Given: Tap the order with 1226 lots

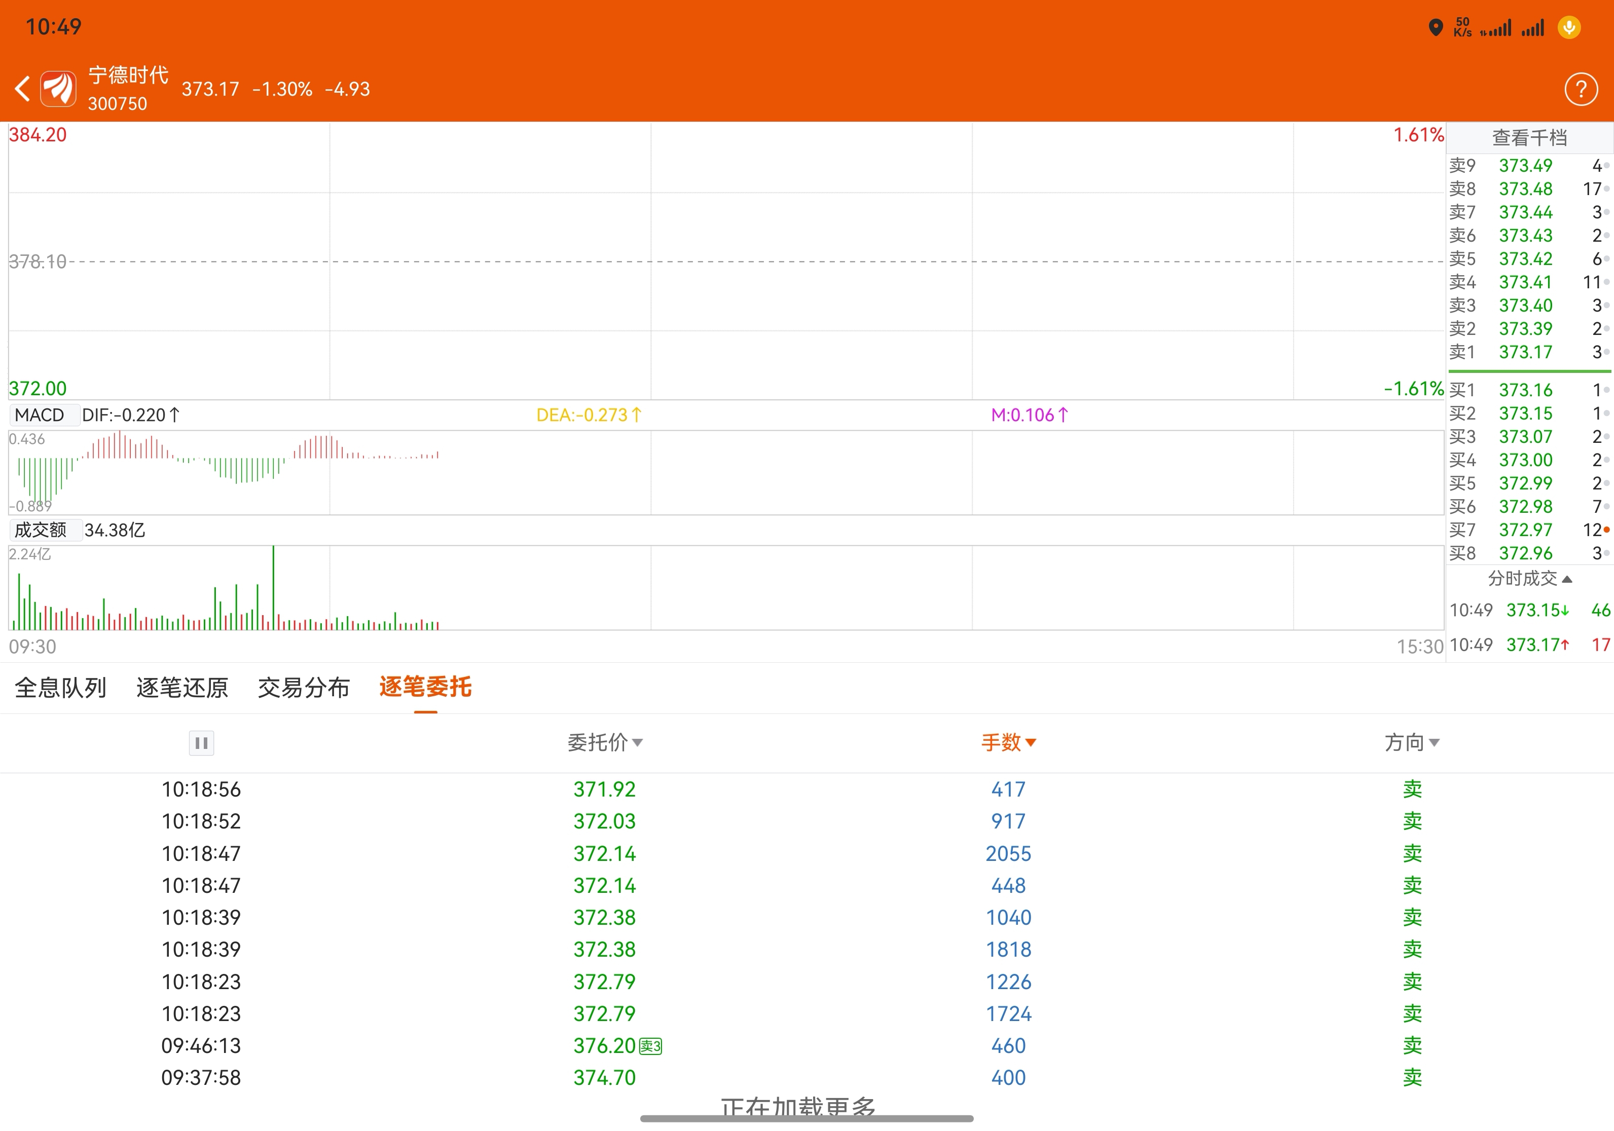Looking at the screenshot, I should tap(807, 982).
